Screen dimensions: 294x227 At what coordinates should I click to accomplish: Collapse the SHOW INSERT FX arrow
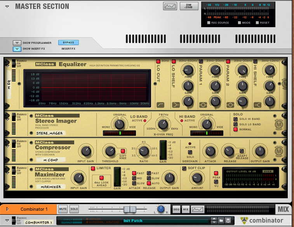17,49
